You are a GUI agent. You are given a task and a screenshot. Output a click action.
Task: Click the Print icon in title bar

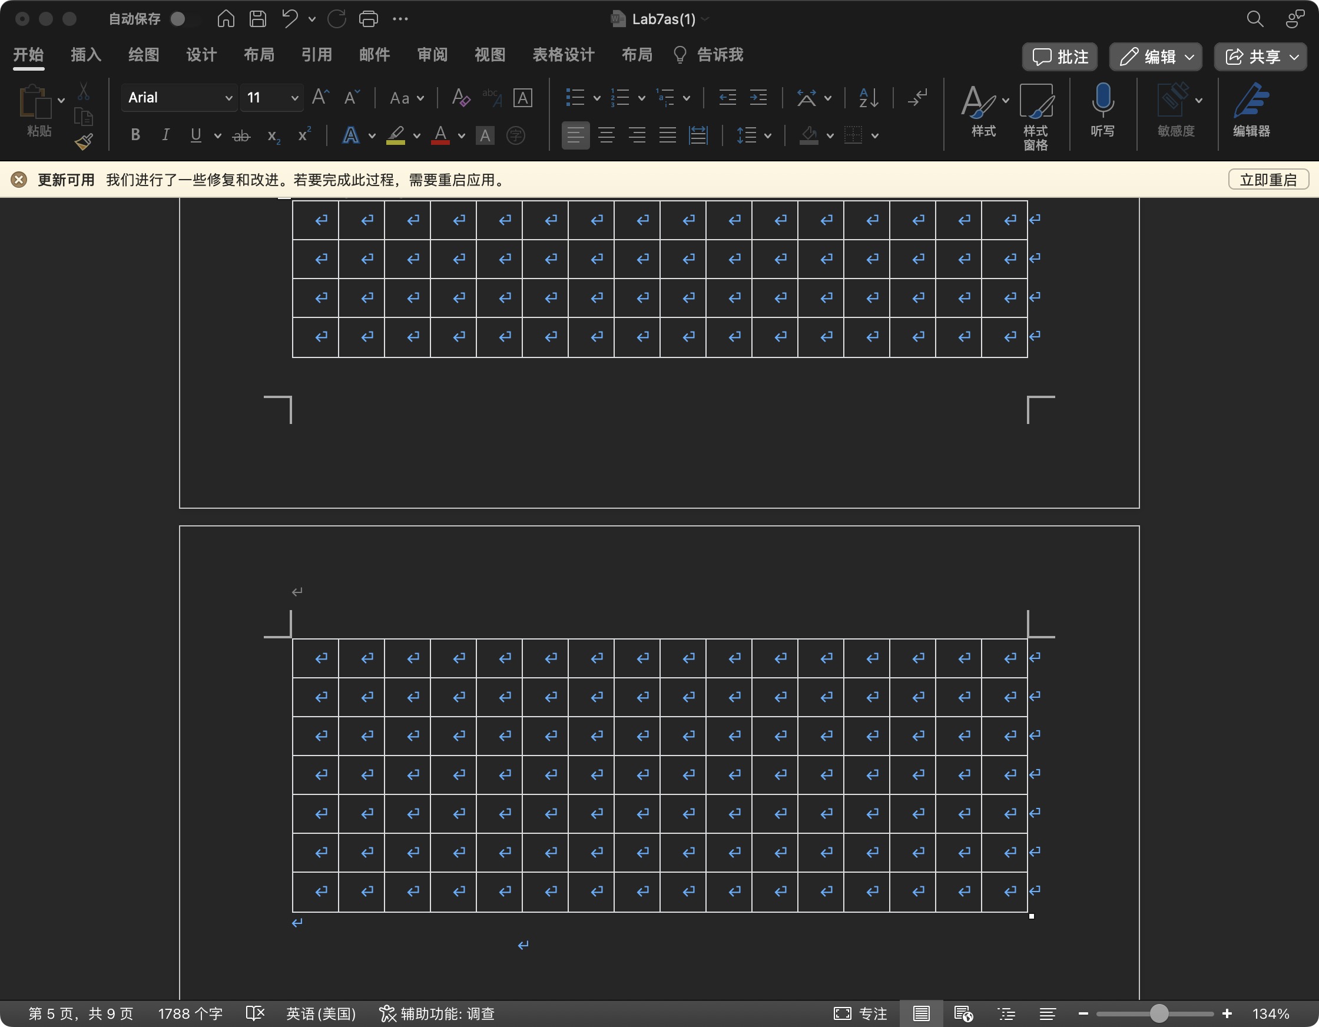click(369, 19)
